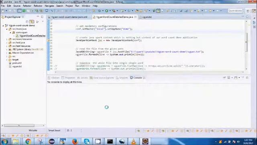
Task: Open the Windows Start button
Action: click(5, 141)
